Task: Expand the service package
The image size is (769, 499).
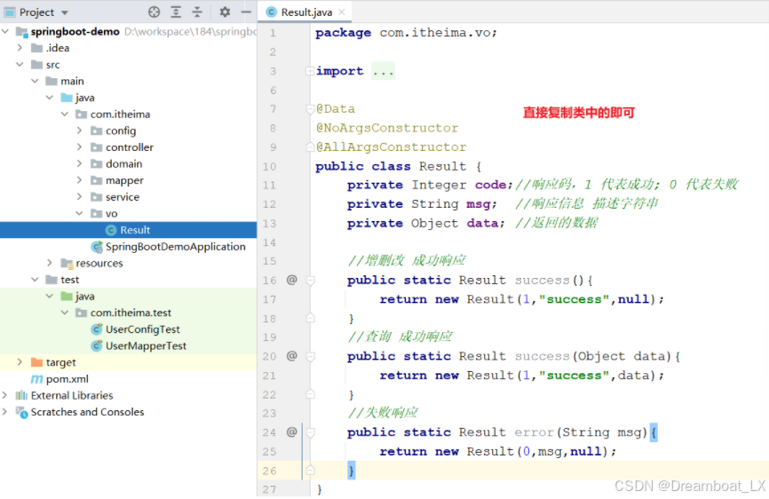Action: click(x=79, y=196)
